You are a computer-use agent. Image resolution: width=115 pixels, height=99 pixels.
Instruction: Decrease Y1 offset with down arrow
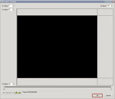point(13,10)
